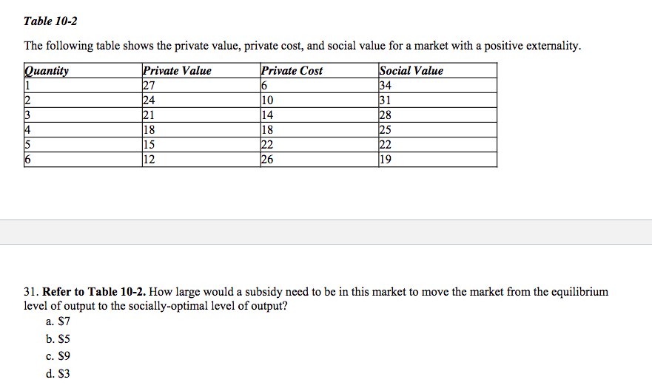Click the question number 31
652x388 pixels.
pos(30,292)
